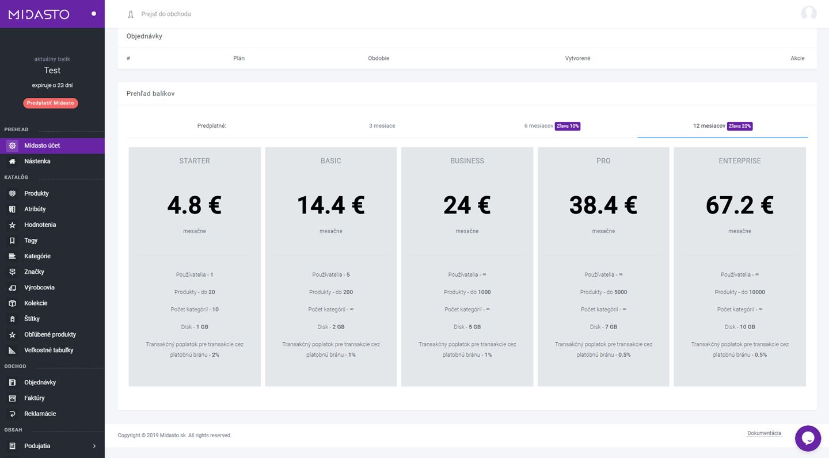Click the 67.2 € price

point(740,205)
